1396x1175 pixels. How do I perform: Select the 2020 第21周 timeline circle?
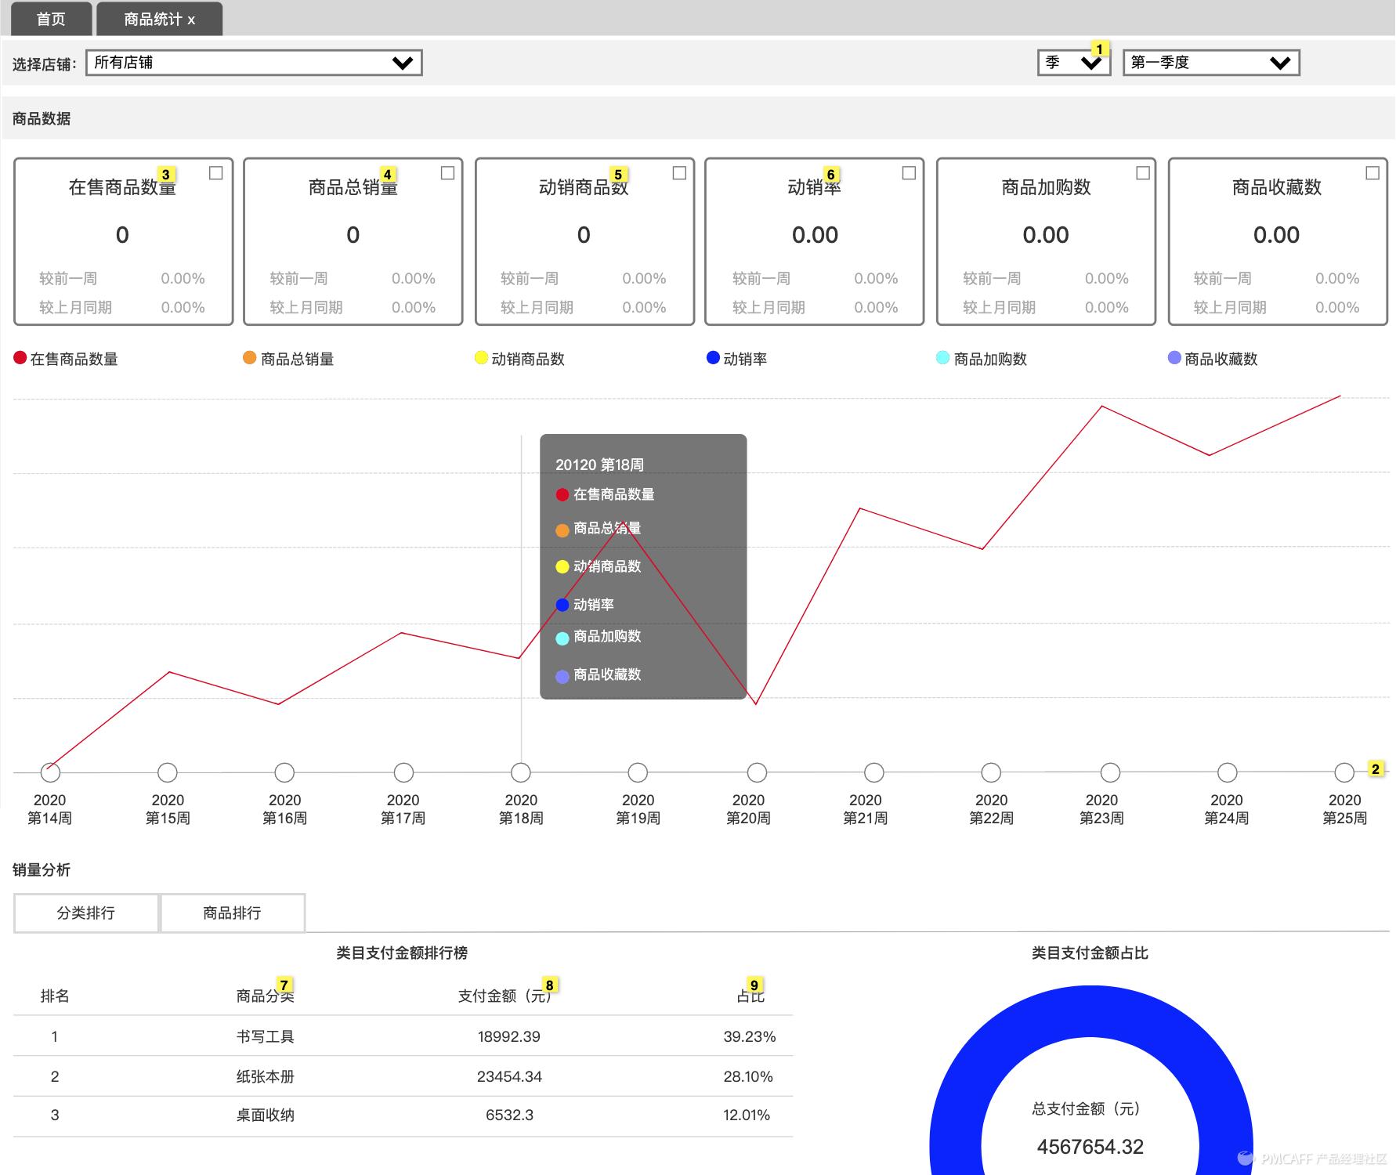(874, 772)
